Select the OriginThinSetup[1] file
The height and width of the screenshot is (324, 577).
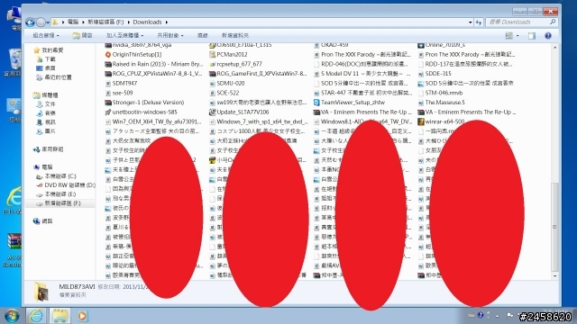tap(133, 54)
